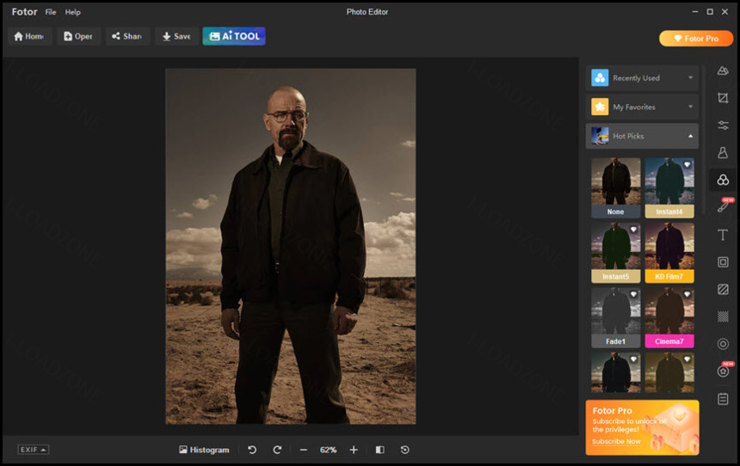
Task: Click the My Favorites star icon
Action: (600, 107)
